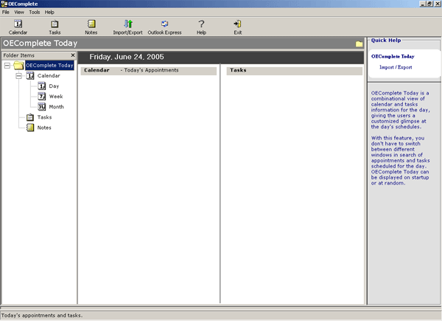Screen dimensions: 442x321
Task: Close the Folder Items pane
Action: pos(73,55)
